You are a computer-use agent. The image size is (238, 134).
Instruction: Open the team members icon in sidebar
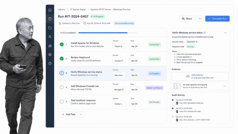pos(50,37)
